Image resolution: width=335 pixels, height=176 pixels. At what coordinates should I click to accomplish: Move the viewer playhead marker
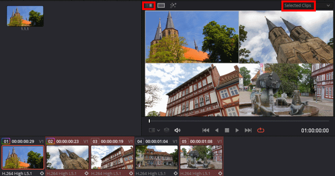149,121
